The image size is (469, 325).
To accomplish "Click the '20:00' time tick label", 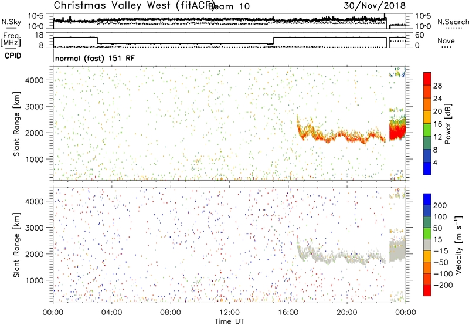I will click(346, 313).
